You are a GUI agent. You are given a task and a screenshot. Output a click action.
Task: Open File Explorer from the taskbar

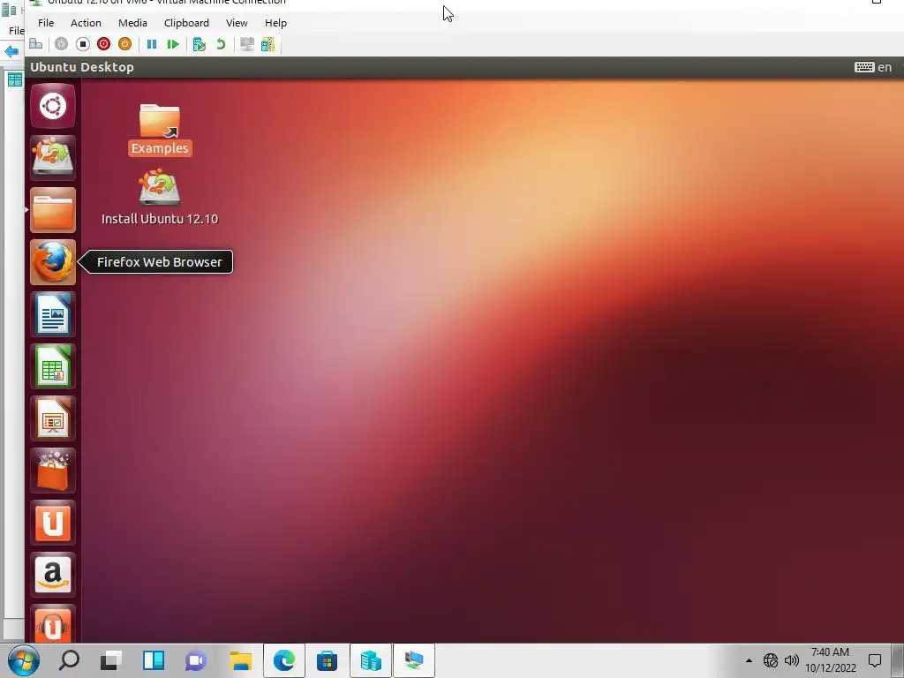tap(241, 660)
